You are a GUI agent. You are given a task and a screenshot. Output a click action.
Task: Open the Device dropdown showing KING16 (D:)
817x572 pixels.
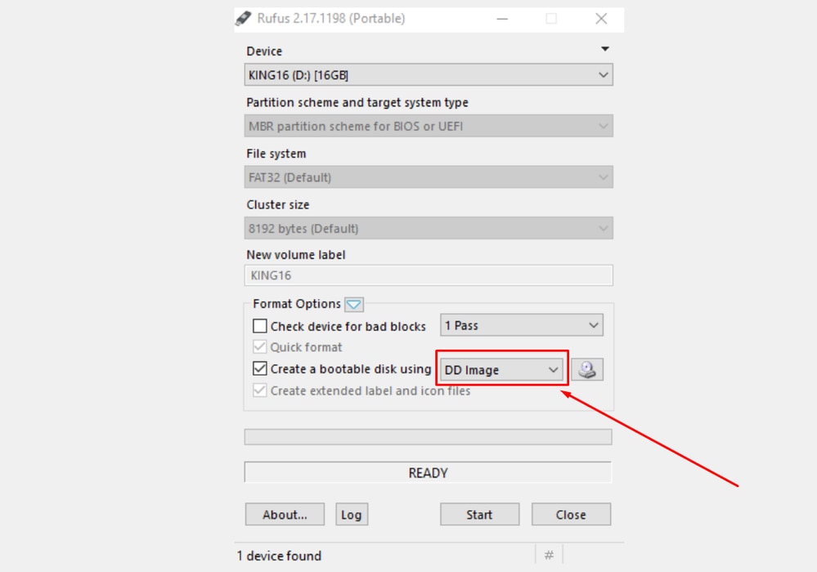pyautogui.click(x=429, y=75)
